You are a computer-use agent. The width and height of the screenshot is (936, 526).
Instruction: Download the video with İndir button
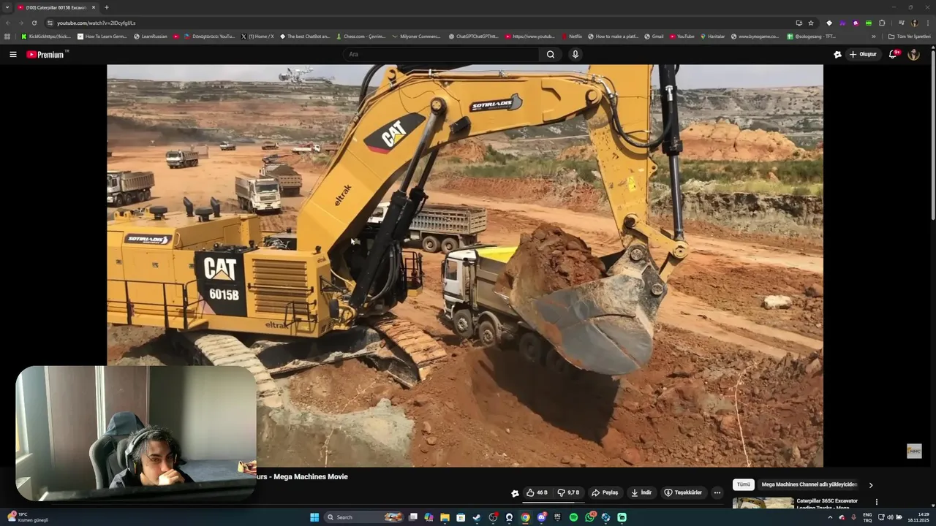click(641, 492)
